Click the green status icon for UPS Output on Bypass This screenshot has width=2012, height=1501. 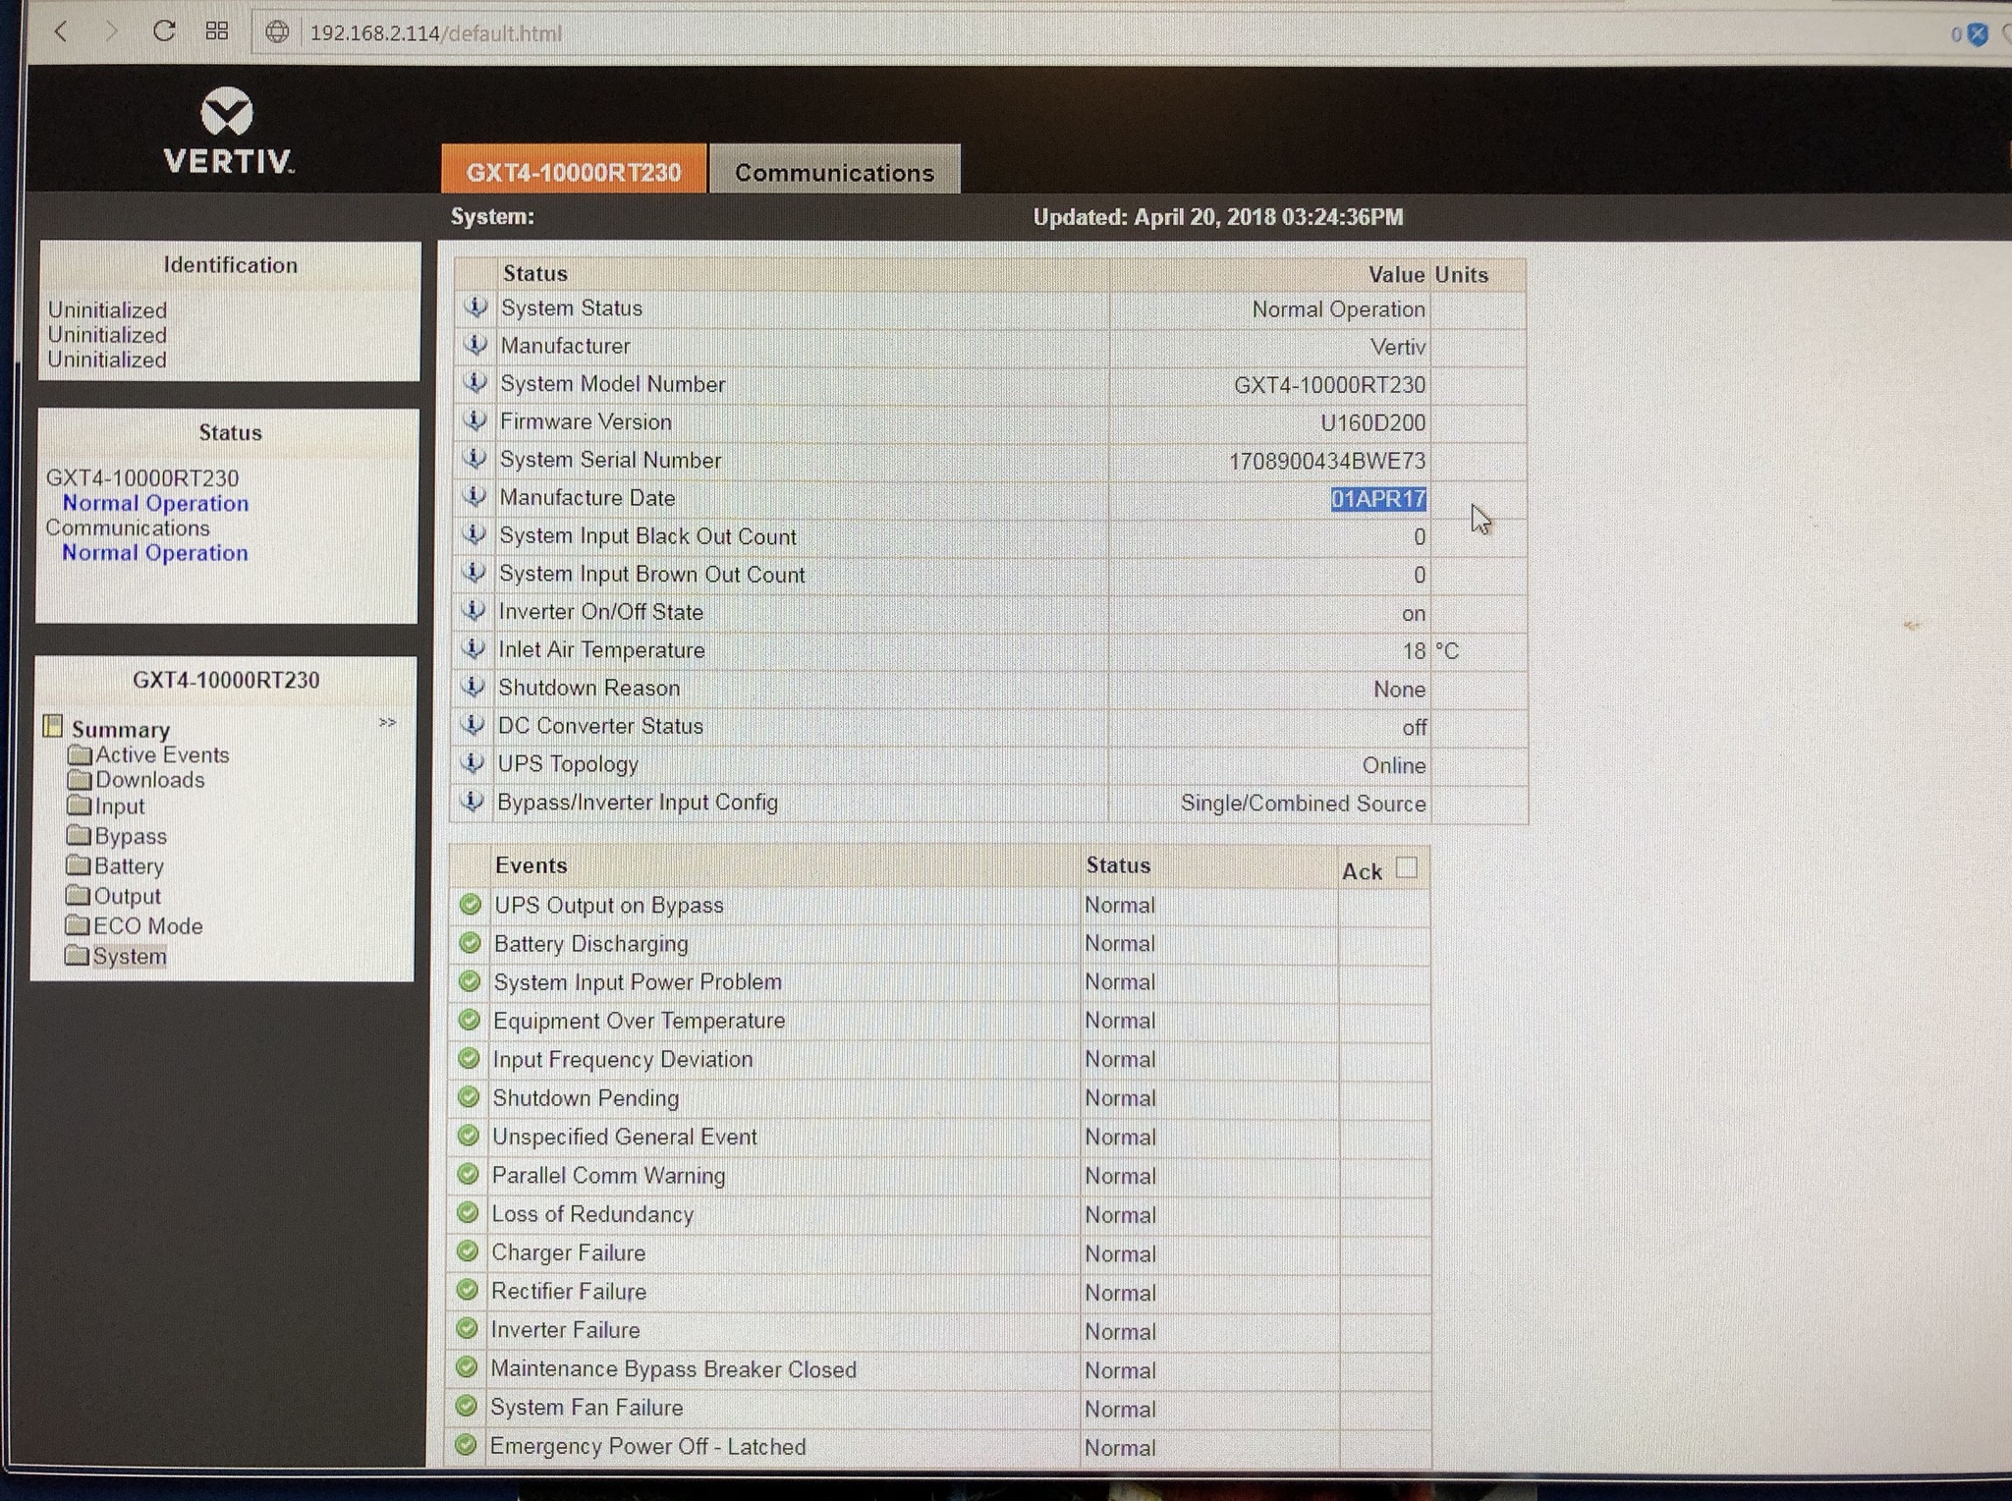tap(471, 905)
